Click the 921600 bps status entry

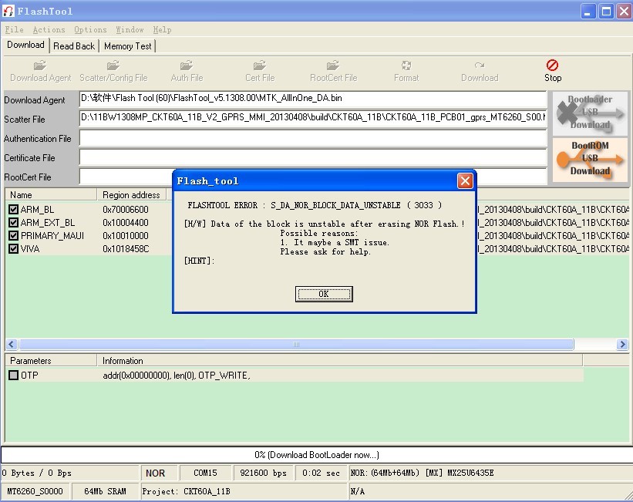pyautogui.click(x=263, y=473)
